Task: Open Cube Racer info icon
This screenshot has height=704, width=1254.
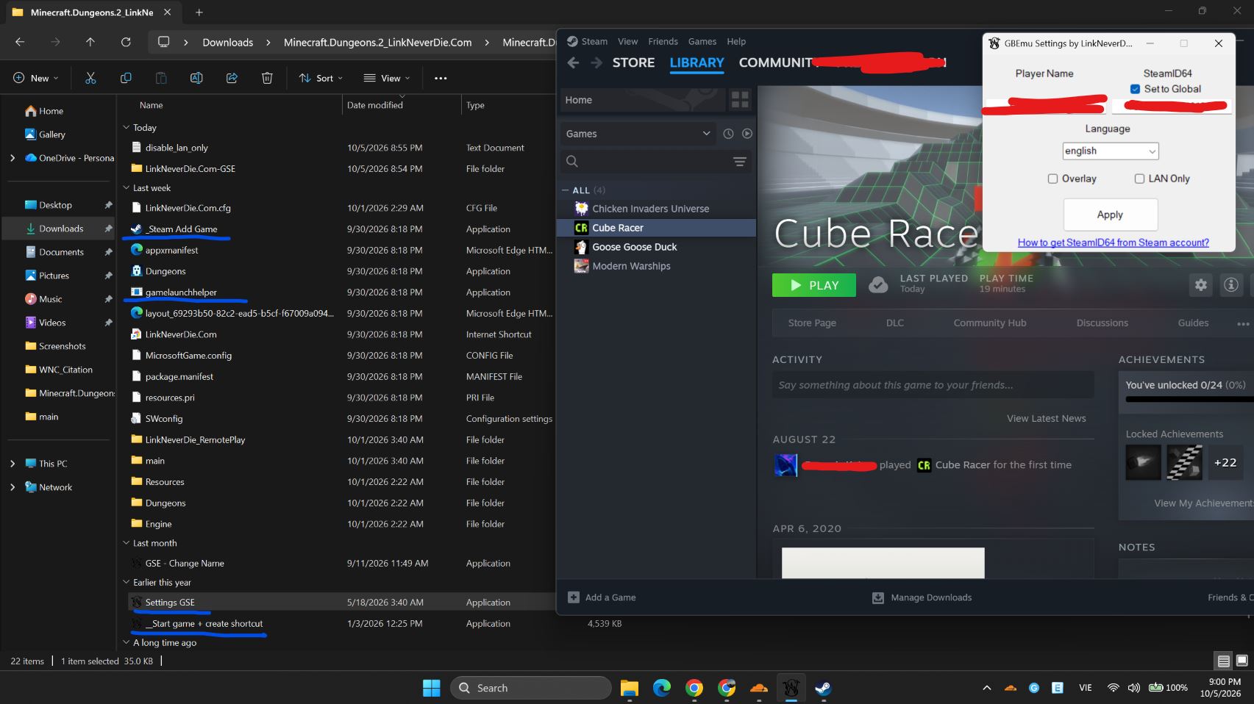Action: pyautogui.click(x=1231, y=285)
